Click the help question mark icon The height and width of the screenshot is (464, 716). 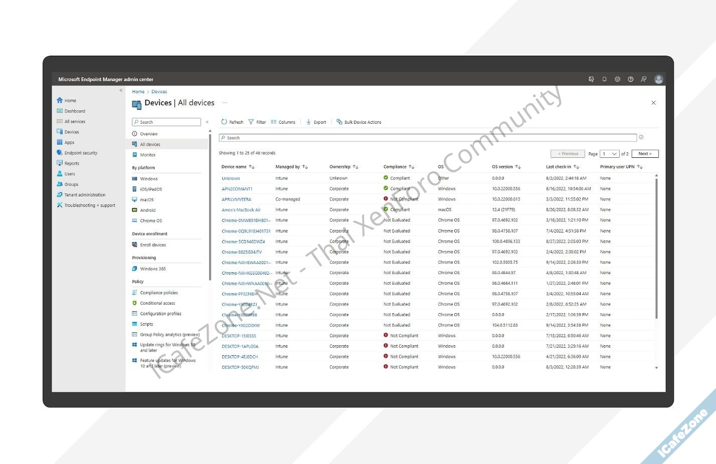point(630,79)
